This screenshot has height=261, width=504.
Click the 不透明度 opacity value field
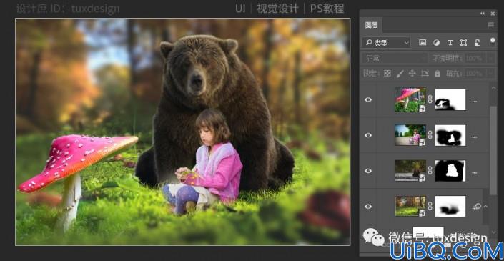tap(475, 59)
